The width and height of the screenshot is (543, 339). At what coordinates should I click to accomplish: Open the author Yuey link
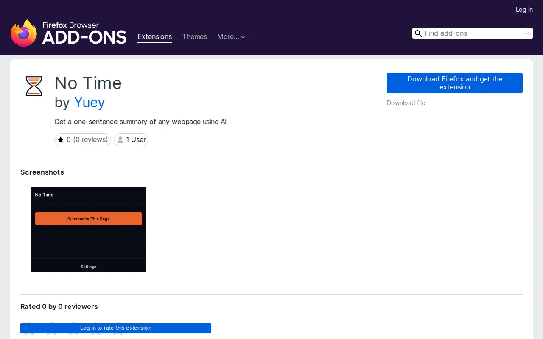(89, 103)
